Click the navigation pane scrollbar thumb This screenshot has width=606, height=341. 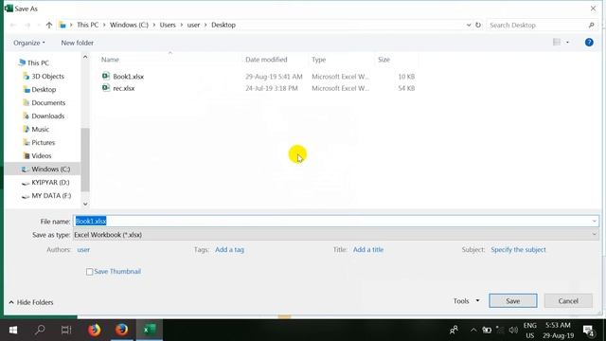pos(85,160)
